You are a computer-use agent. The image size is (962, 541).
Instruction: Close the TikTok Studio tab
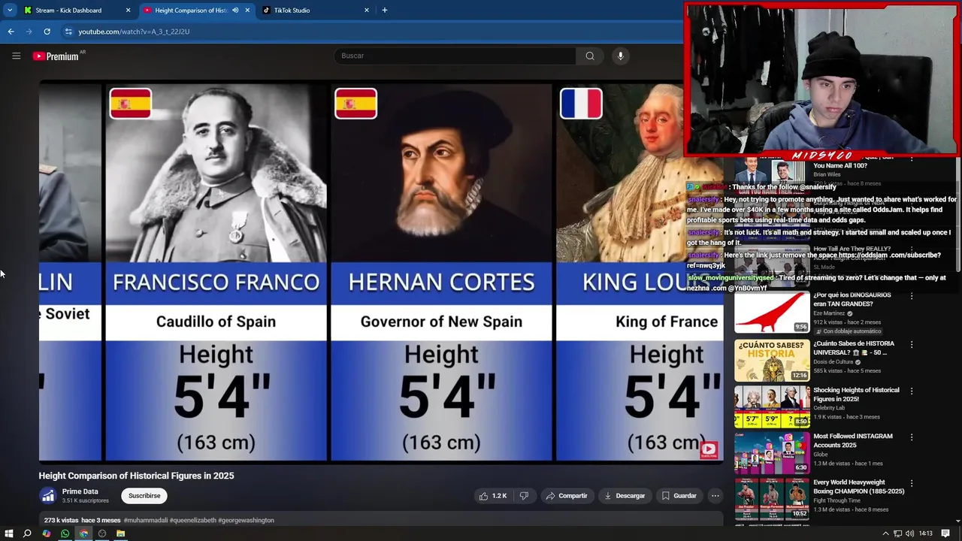[367, 11]
